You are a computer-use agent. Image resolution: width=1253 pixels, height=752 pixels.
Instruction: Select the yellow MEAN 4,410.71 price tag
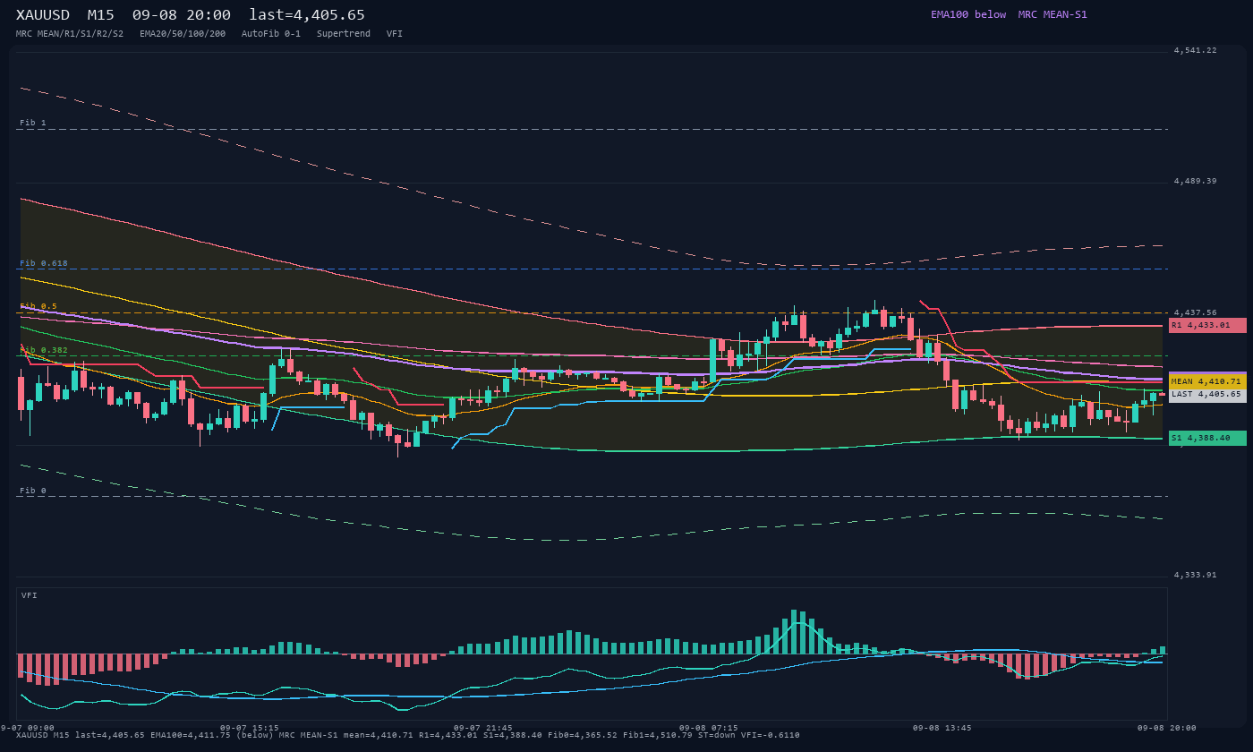pos(1207,381)
